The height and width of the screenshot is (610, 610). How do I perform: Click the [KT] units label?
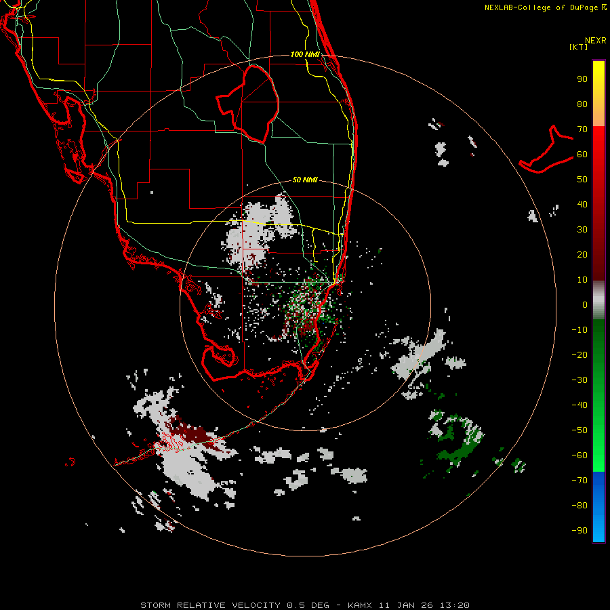tap(579, 47)
